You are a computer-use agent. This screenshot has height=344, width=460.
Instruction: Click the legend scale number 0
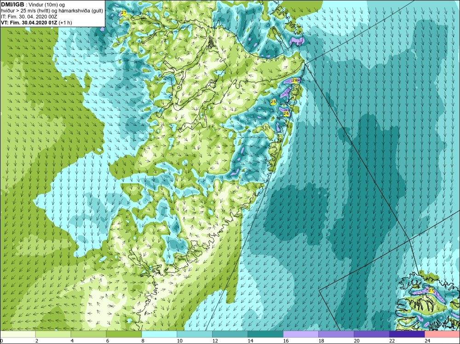click(x=1, y=341)
